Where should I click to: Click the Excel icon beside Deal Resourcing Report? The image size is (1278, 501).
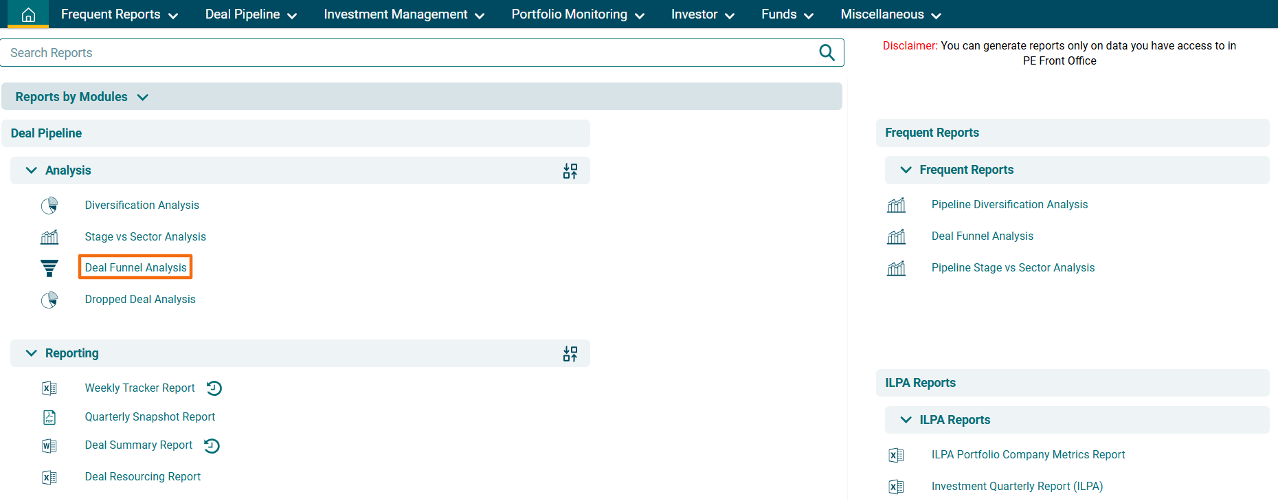click(x=49, y=478)
